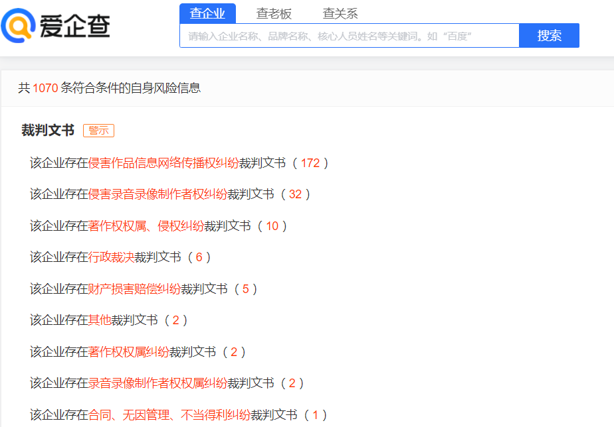The width and height of the screenshot is (614, 427).
Task: Click the 爱企查 logo icon
Action: 20,27
